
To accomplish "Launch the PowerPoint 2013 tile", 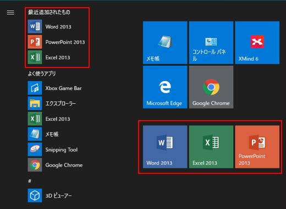I will tap(257, 146).
